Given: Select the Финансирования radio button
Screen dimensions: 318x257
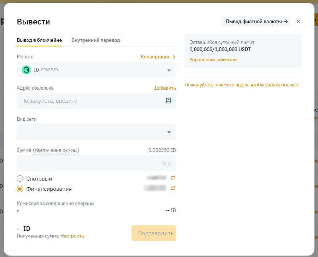Looking at the screenshot, I should (20, 189).
